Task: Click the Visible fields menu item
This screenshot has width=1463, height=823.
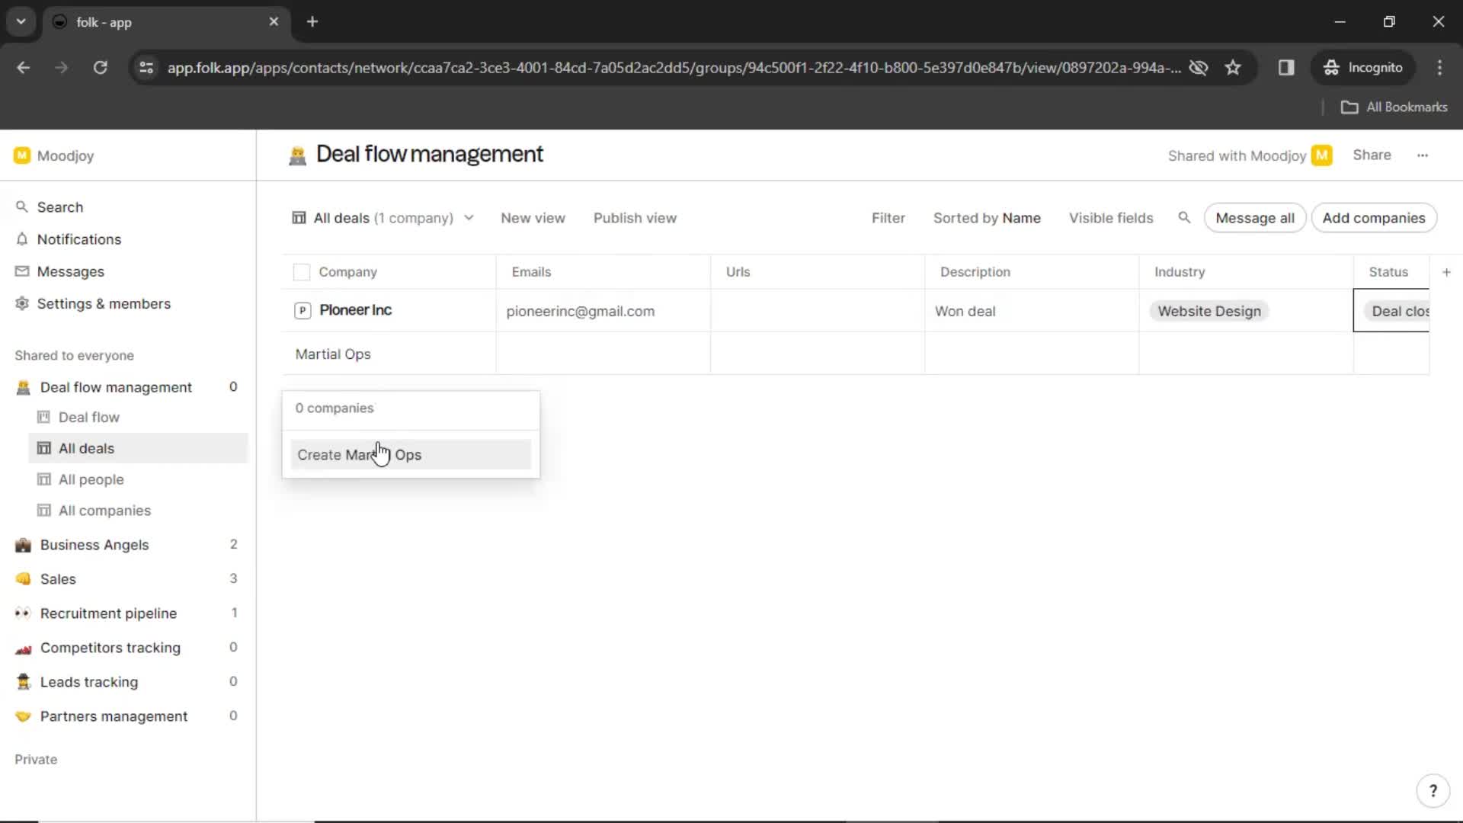Action: 1110,218
